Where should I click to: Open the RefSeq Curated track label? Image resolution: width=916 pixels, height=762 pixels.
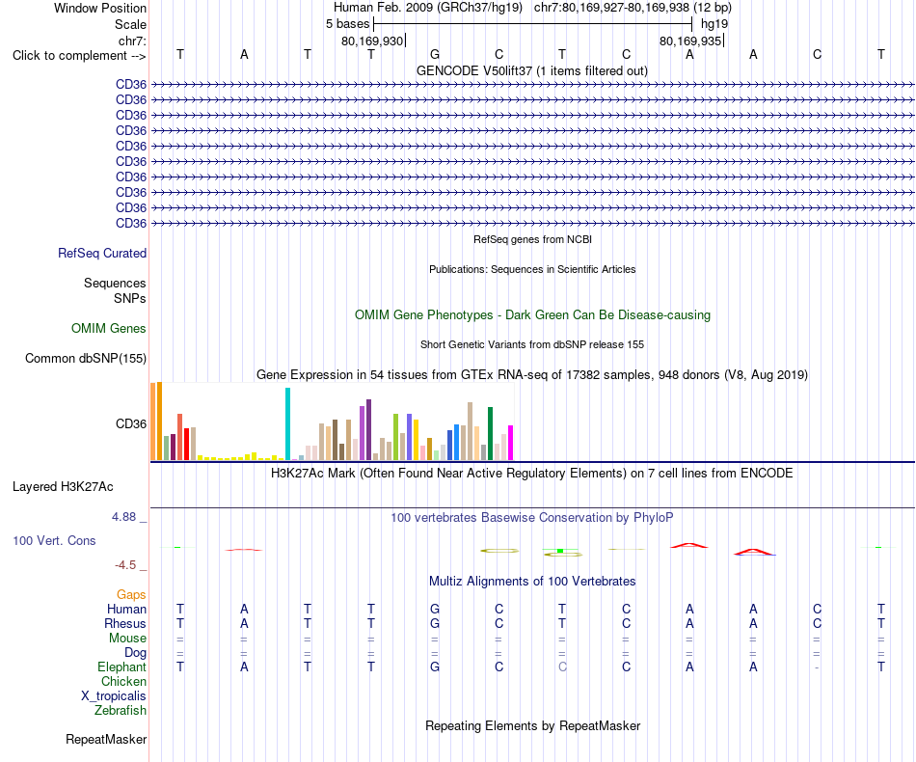click(x=102, y=253)
